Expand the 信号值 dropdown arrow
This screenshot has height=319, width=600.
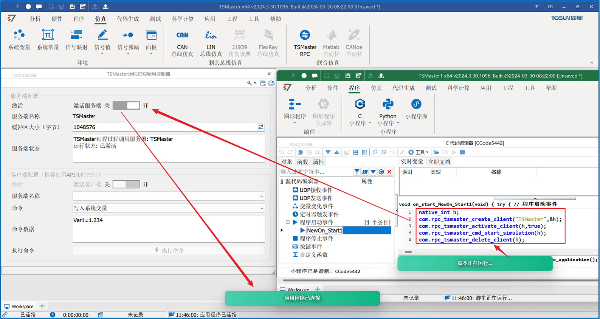click(x=102, y=54)
